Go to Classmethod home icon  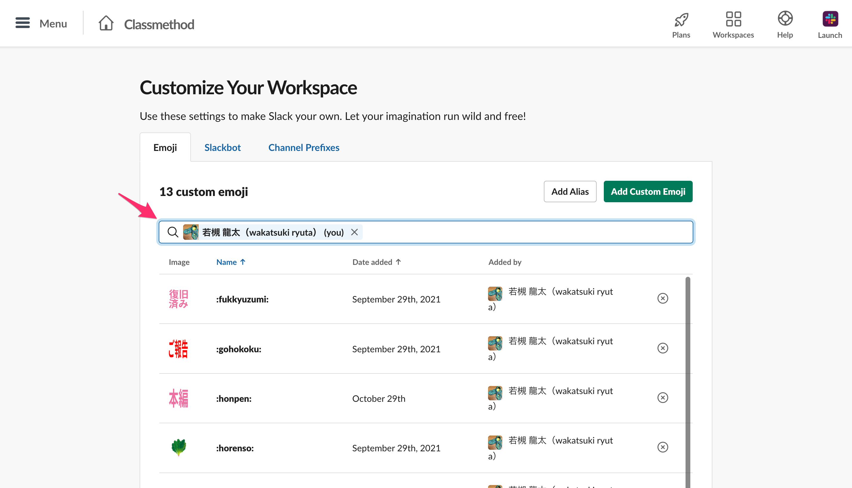106,23
